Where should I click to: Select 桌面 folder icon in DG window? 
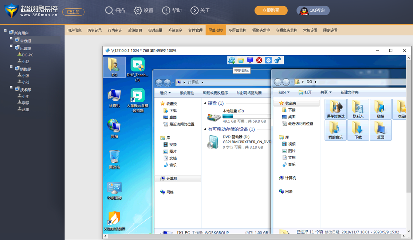click(x=380, y=130)
